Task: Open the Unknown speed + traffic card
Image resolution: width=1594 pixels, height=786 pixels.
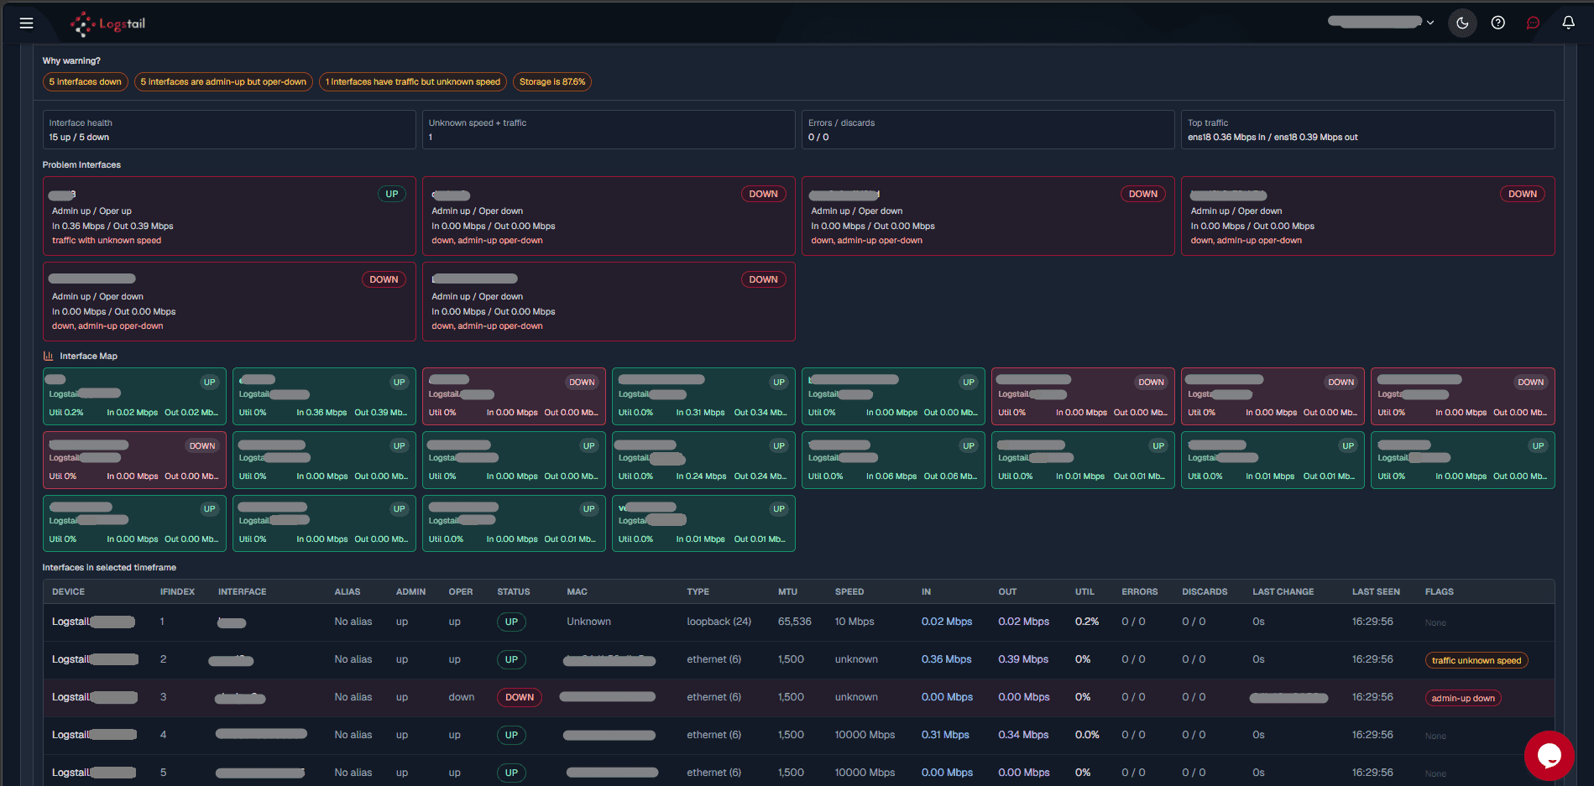Action: click(609, 130)
